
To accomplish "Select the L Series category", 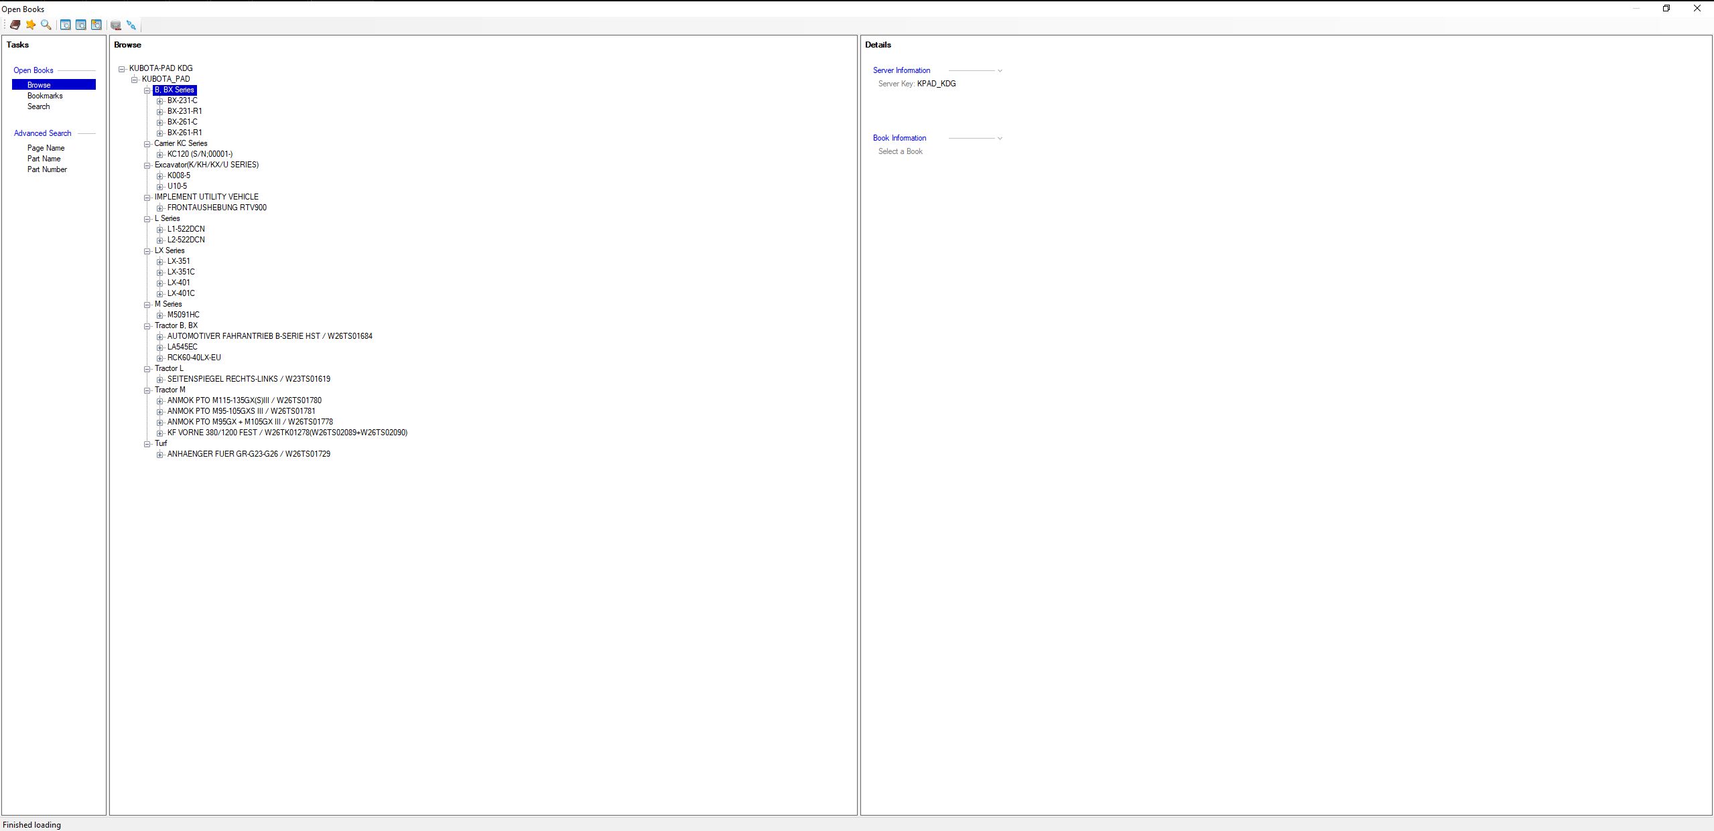I will (167, 218).
